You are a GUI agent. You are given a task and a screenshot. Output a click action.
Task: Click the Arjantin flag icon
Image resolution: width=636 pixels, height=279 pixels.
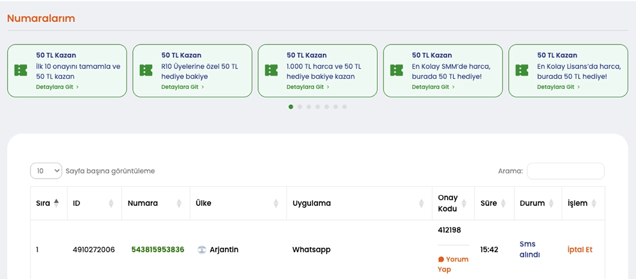[202, 250]
